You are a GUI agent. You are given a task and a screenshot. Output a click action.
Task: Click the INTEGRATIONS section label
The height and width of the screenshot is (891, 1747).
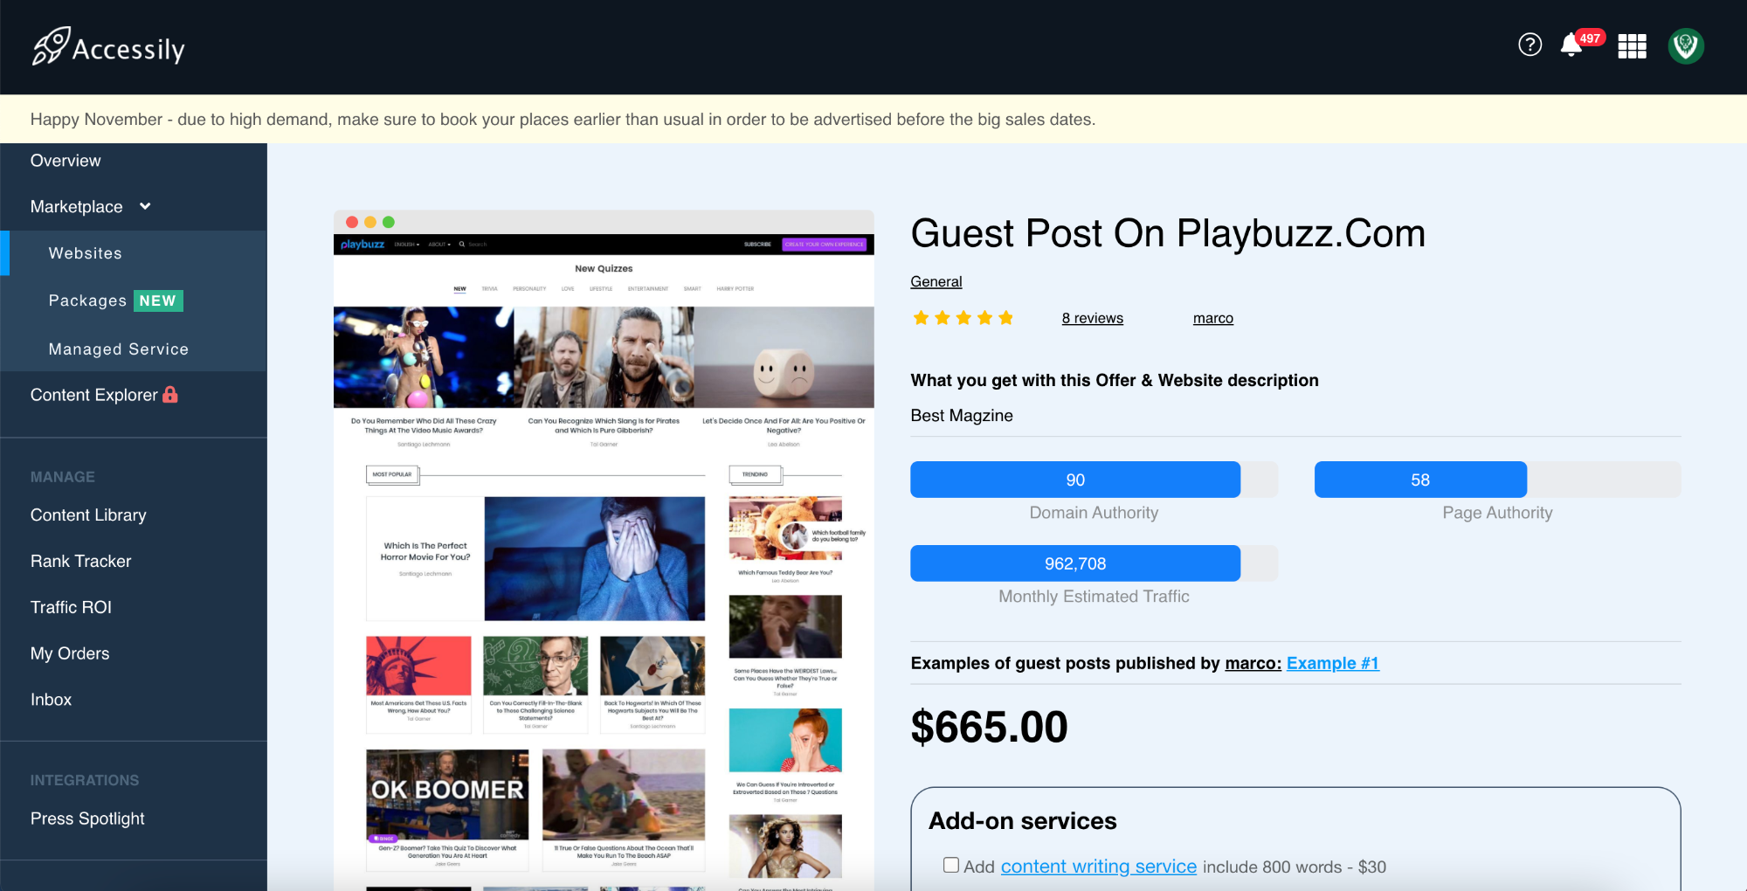(x=85, y=780)
